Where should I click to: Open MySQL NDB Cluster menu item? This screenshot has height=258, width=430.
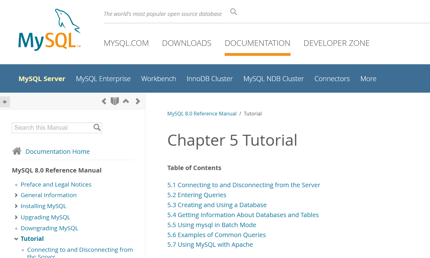[274, 79]
